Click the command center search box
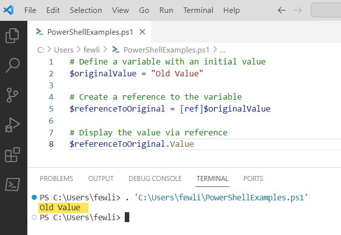This screenshot has height=235, width=341. 326,10
